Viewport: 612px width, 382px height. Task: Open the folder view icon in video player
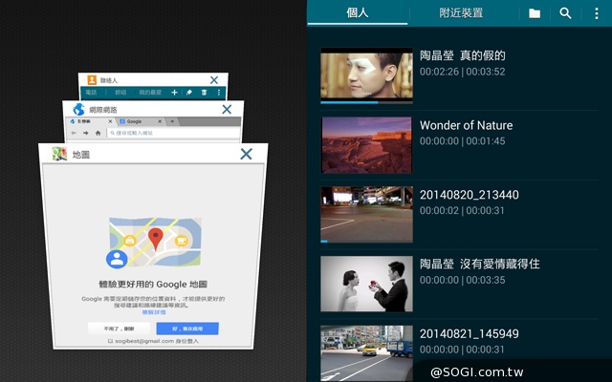(535, 13)
